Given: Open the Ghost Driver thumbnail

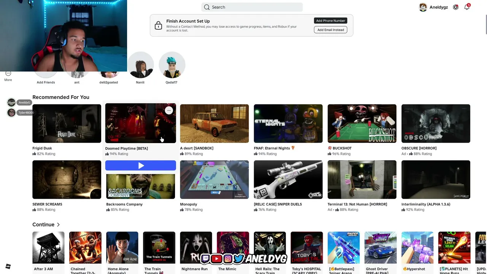Looking at the screenshot, I should [380, 247].
